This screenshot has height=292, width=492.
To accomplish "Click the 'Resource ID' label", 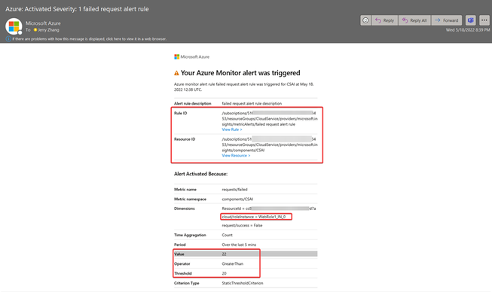I will [x=185, y=139].
